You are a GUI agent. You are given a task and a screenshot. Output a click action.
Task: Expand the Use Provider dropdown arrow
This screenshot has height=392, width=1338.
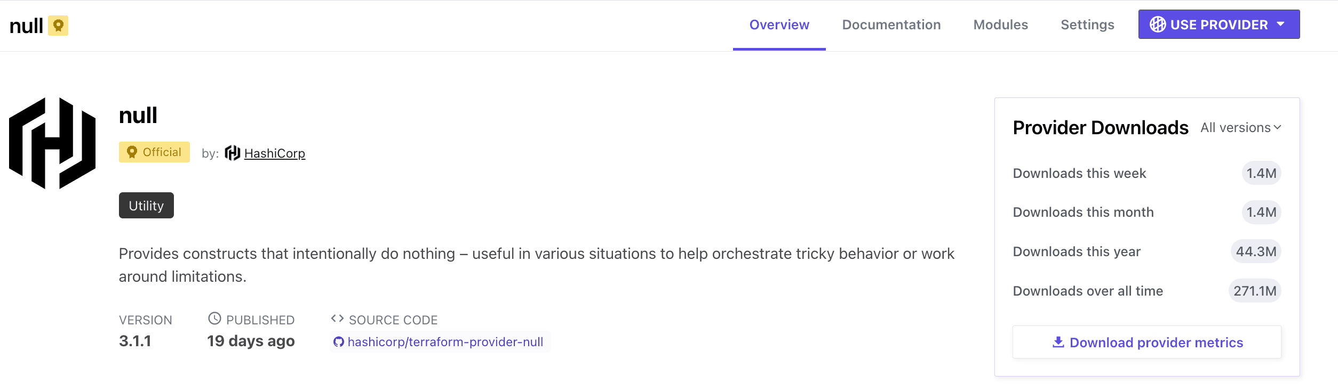[x=1281, y=24]
